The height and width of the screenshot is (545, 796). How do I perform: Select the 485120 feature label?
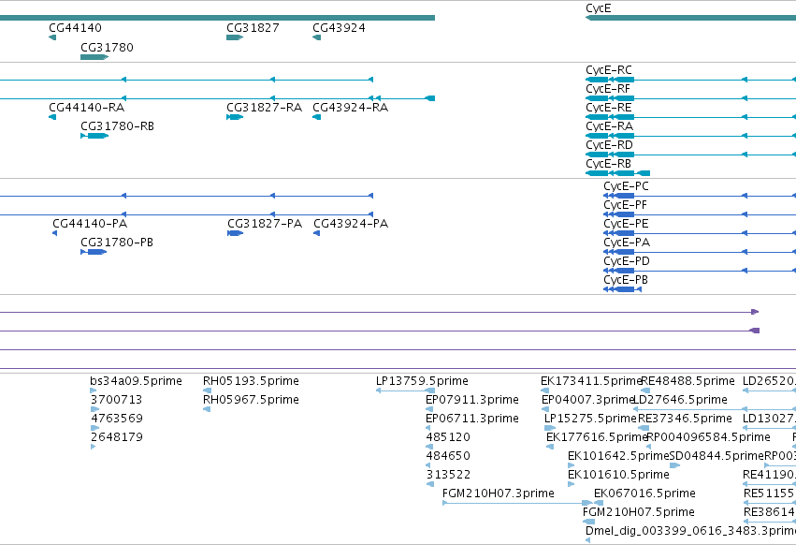tap(448, 437)
